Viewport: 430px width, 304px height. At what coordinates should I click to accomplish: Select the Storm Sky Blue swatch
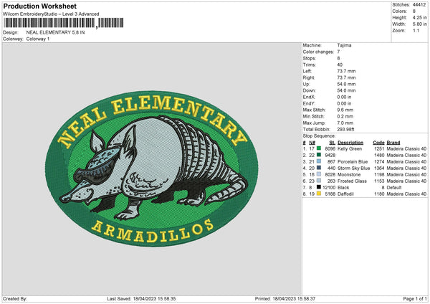pyautogui.click(x=319, y=168)
